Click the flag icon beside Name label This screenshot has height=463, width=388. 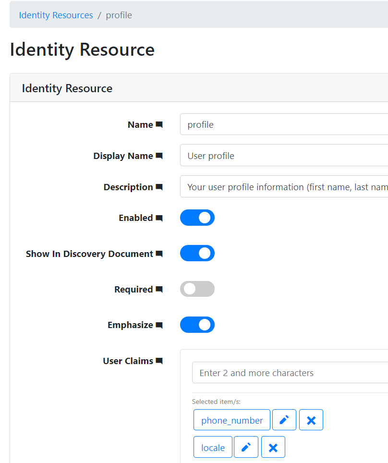pyautogui.click(x=159, y=124)
